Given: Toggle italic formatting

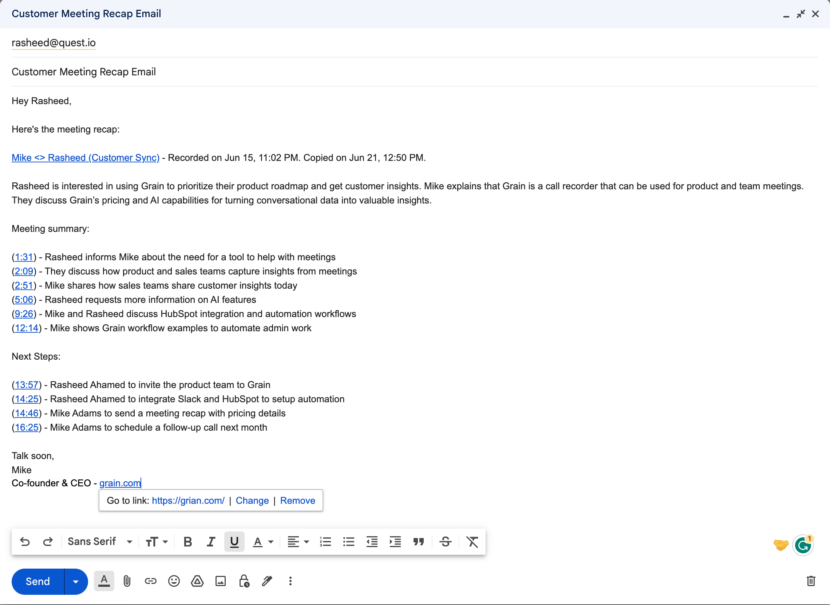Looking at the screenshot, I should (211, 542).
